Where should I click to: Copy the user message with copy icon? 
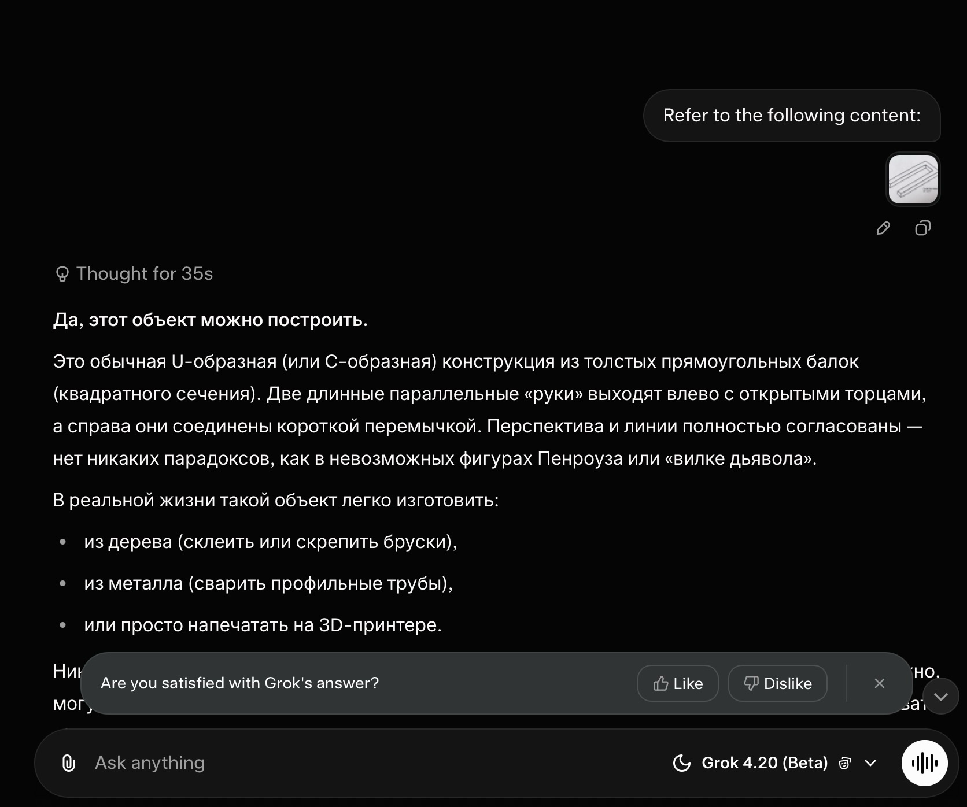pos(923,228)
